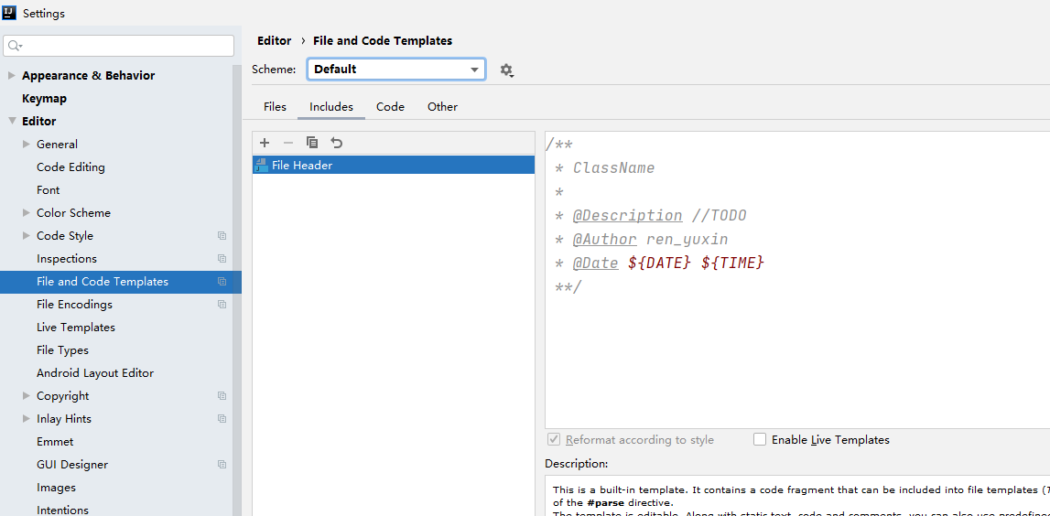Screen dimensions: 1050x516
Task: Open scheme gear options menu
Action: [507, 70]
